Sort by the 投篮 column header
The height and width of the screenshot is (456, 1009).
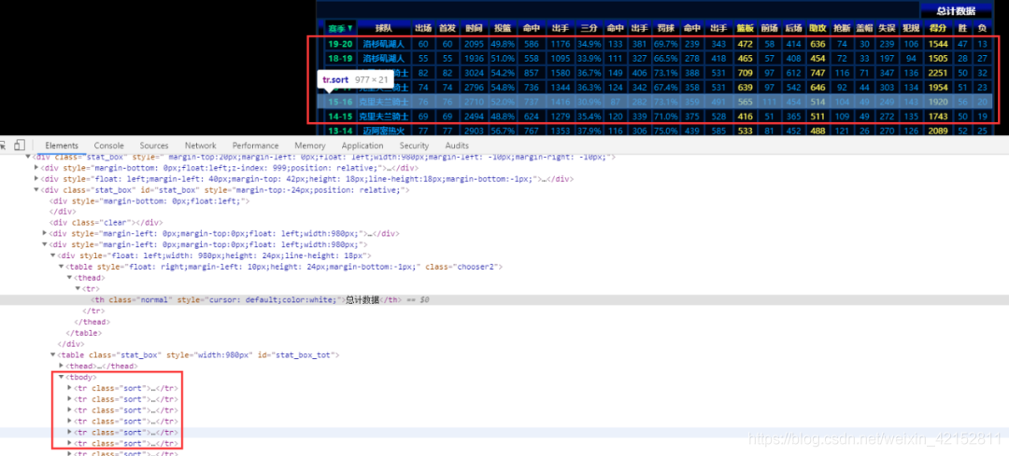(503, 28)
